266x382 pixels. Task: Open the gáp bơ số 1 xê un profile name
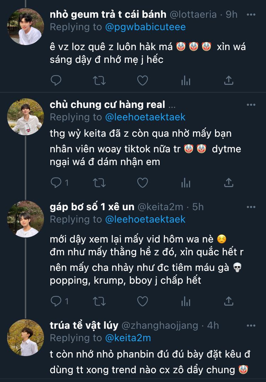(92, 207)
